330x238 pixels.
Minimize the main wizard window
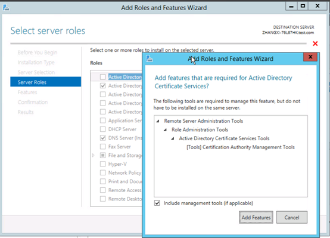[x=291, y=6]
